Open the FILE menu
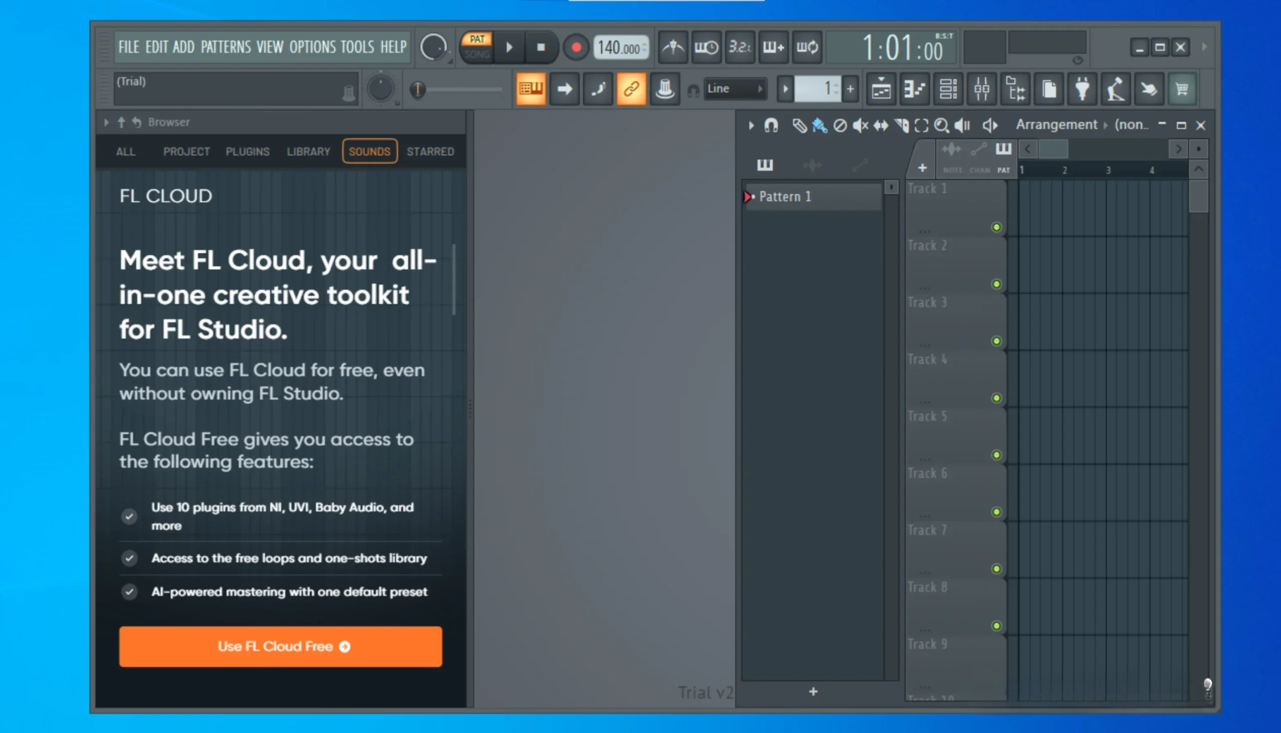This screenshot has height=733, width=1281. point(129,47)
